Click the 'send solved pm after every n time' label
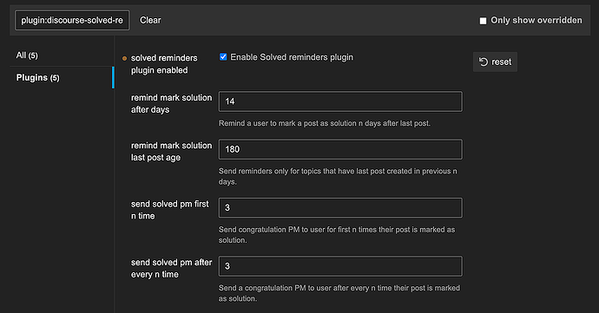This screenshot has width=599, height=313. (171, 268)
